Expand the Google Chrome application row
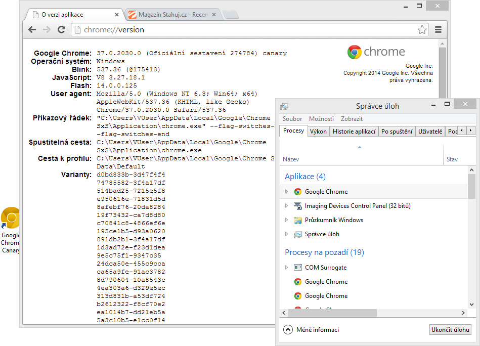 click(x=286, y=192)
